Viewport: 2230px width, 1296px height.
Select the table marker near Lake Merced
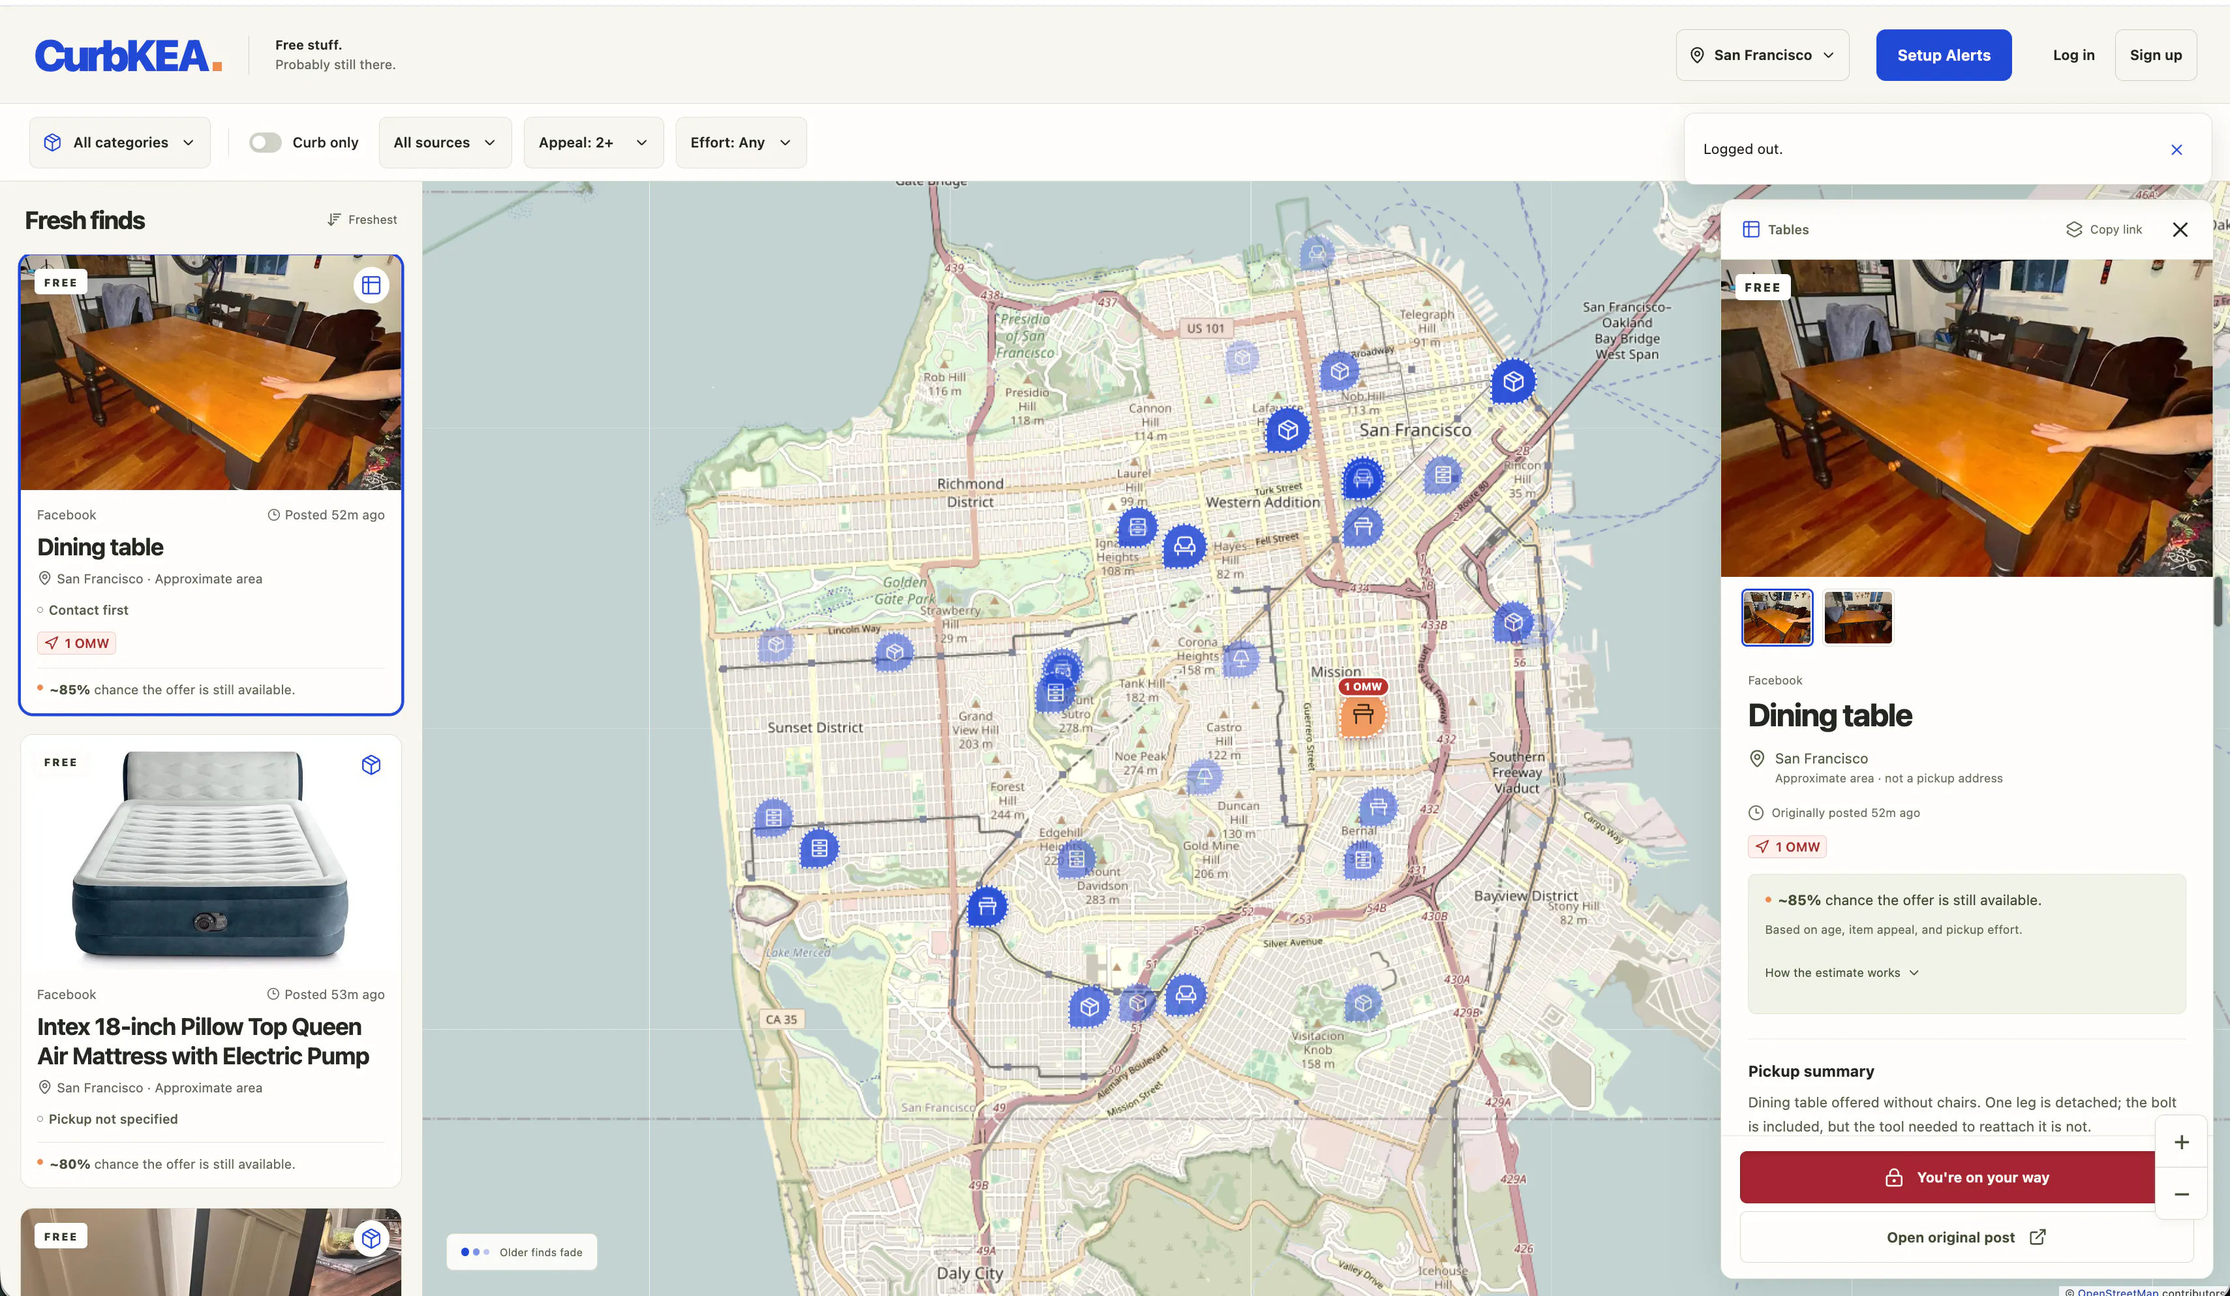point(986,906)
